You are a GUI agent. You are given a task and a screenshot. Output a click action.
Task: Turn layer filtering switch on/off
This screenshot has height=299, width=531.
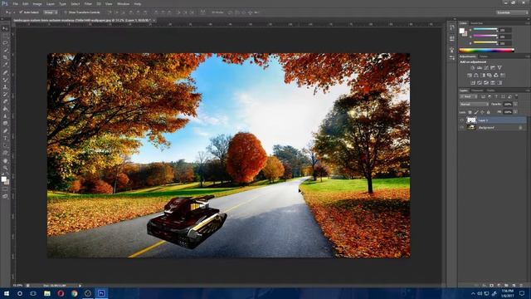[516, 96]
